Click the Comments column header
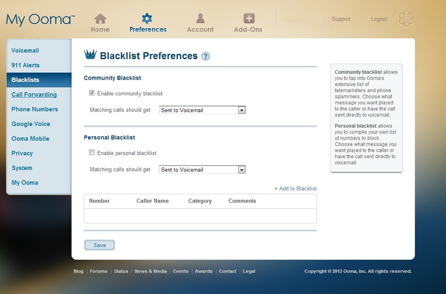Viewport: 446px width, 294px height. click(x=242, y=201)
